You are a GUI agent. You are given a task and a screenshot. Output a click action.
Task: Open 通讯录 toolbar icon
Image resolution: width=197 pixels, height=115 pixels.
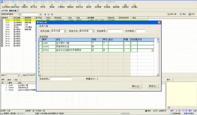(88, 6)
